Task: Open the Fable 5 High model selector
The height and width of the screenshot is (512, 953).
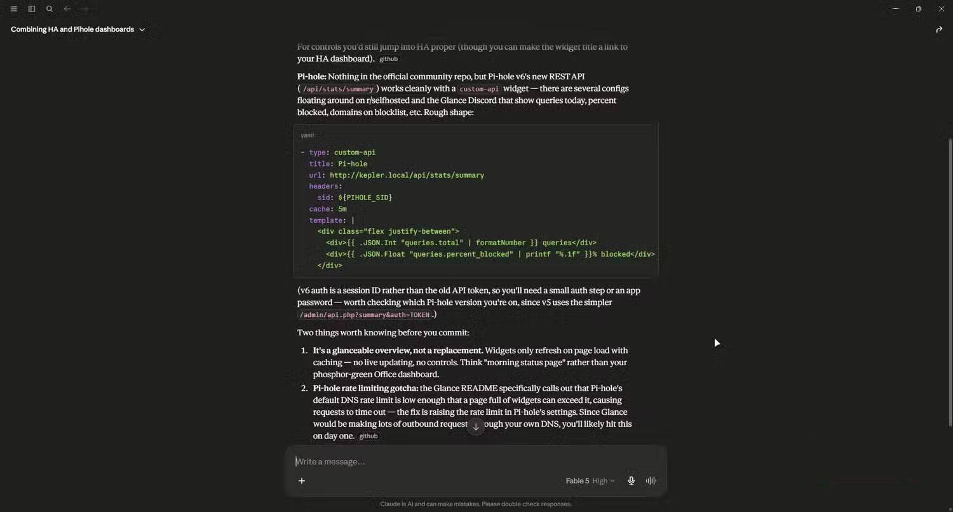Action: click(590, 481)
